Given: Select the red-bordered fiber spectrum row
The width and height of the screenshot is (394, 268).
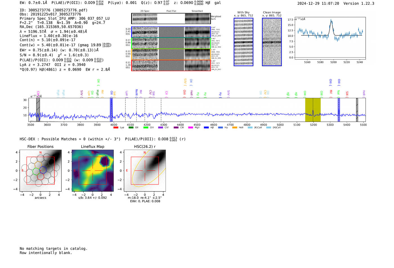Looking at the screenshot, I should 171,65.
